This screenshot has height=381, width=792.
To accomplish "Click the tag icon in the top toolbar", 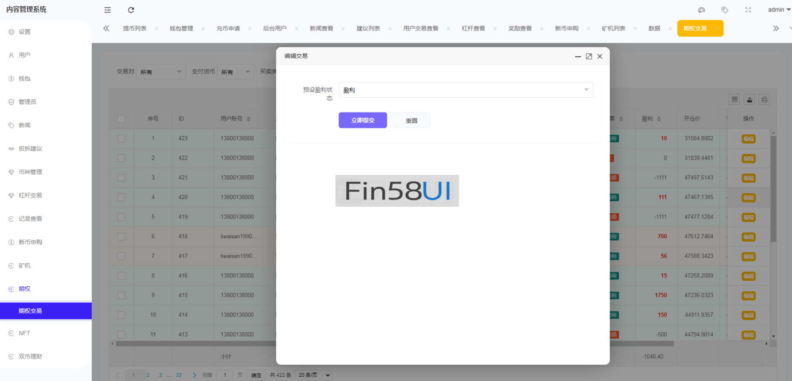I will [x=725, y=10].
